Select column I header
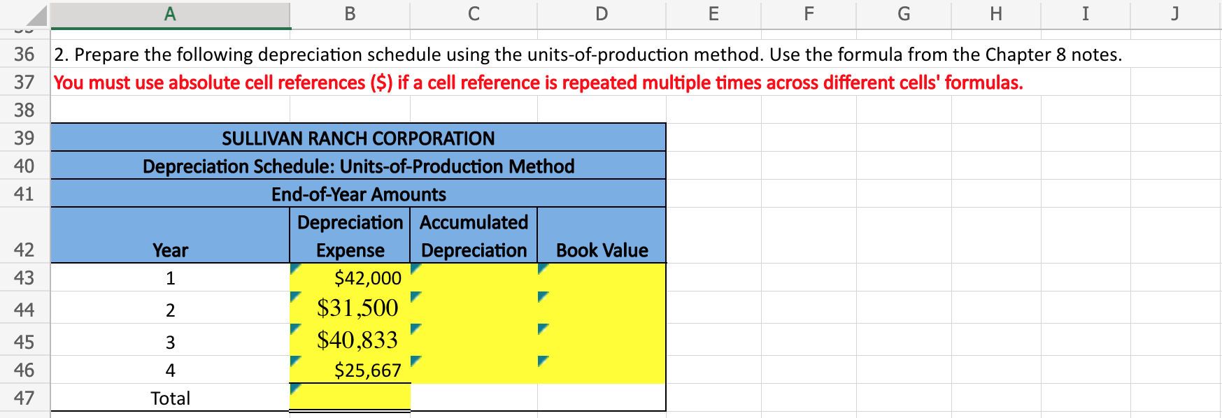This screenshot has height=418, width=1222. (x=1086, y=14)
